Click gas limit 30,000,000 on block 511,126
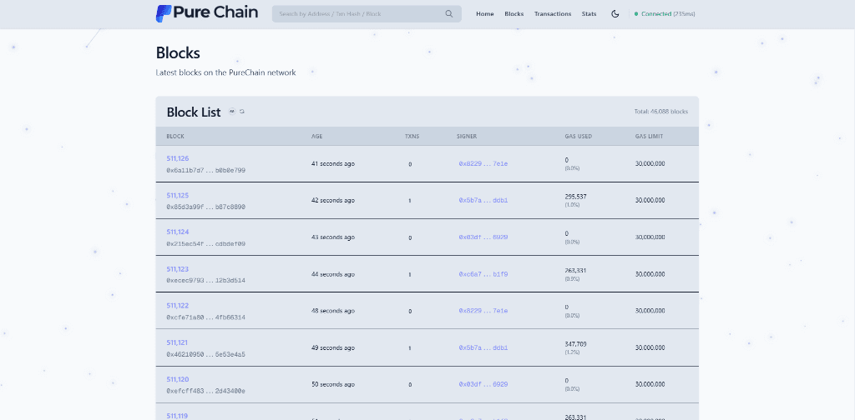855x420 pixels. point(650,164)
